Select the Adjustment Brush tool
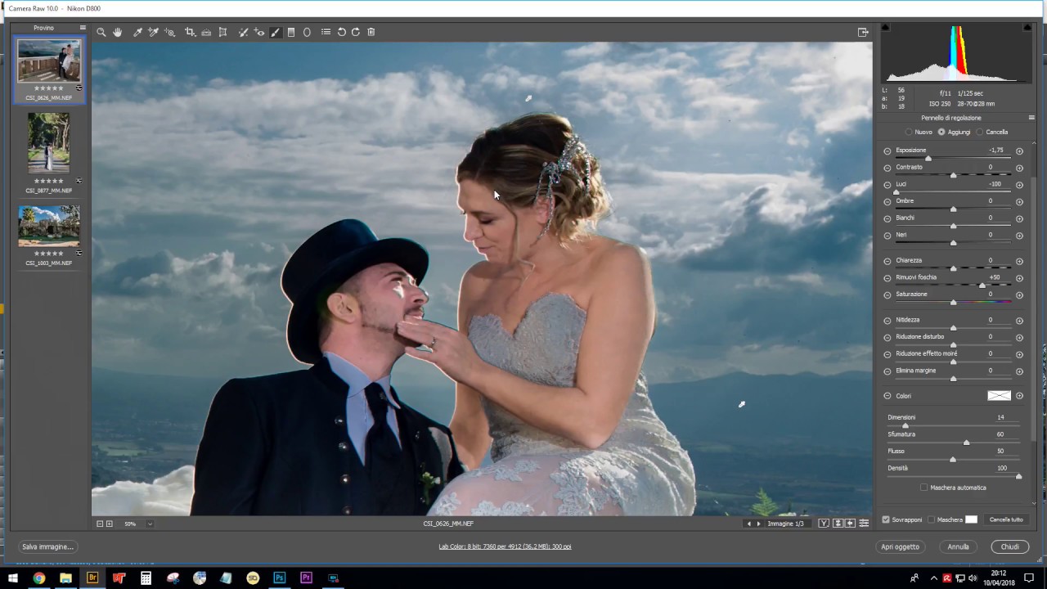This screenshot has width=1047, height=589. 275,32
